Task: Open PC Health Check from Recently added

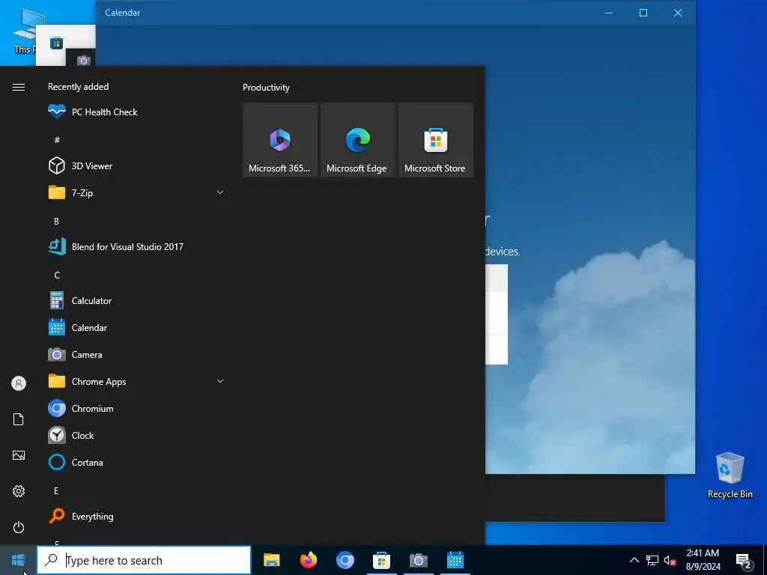Action: (136, 112)
